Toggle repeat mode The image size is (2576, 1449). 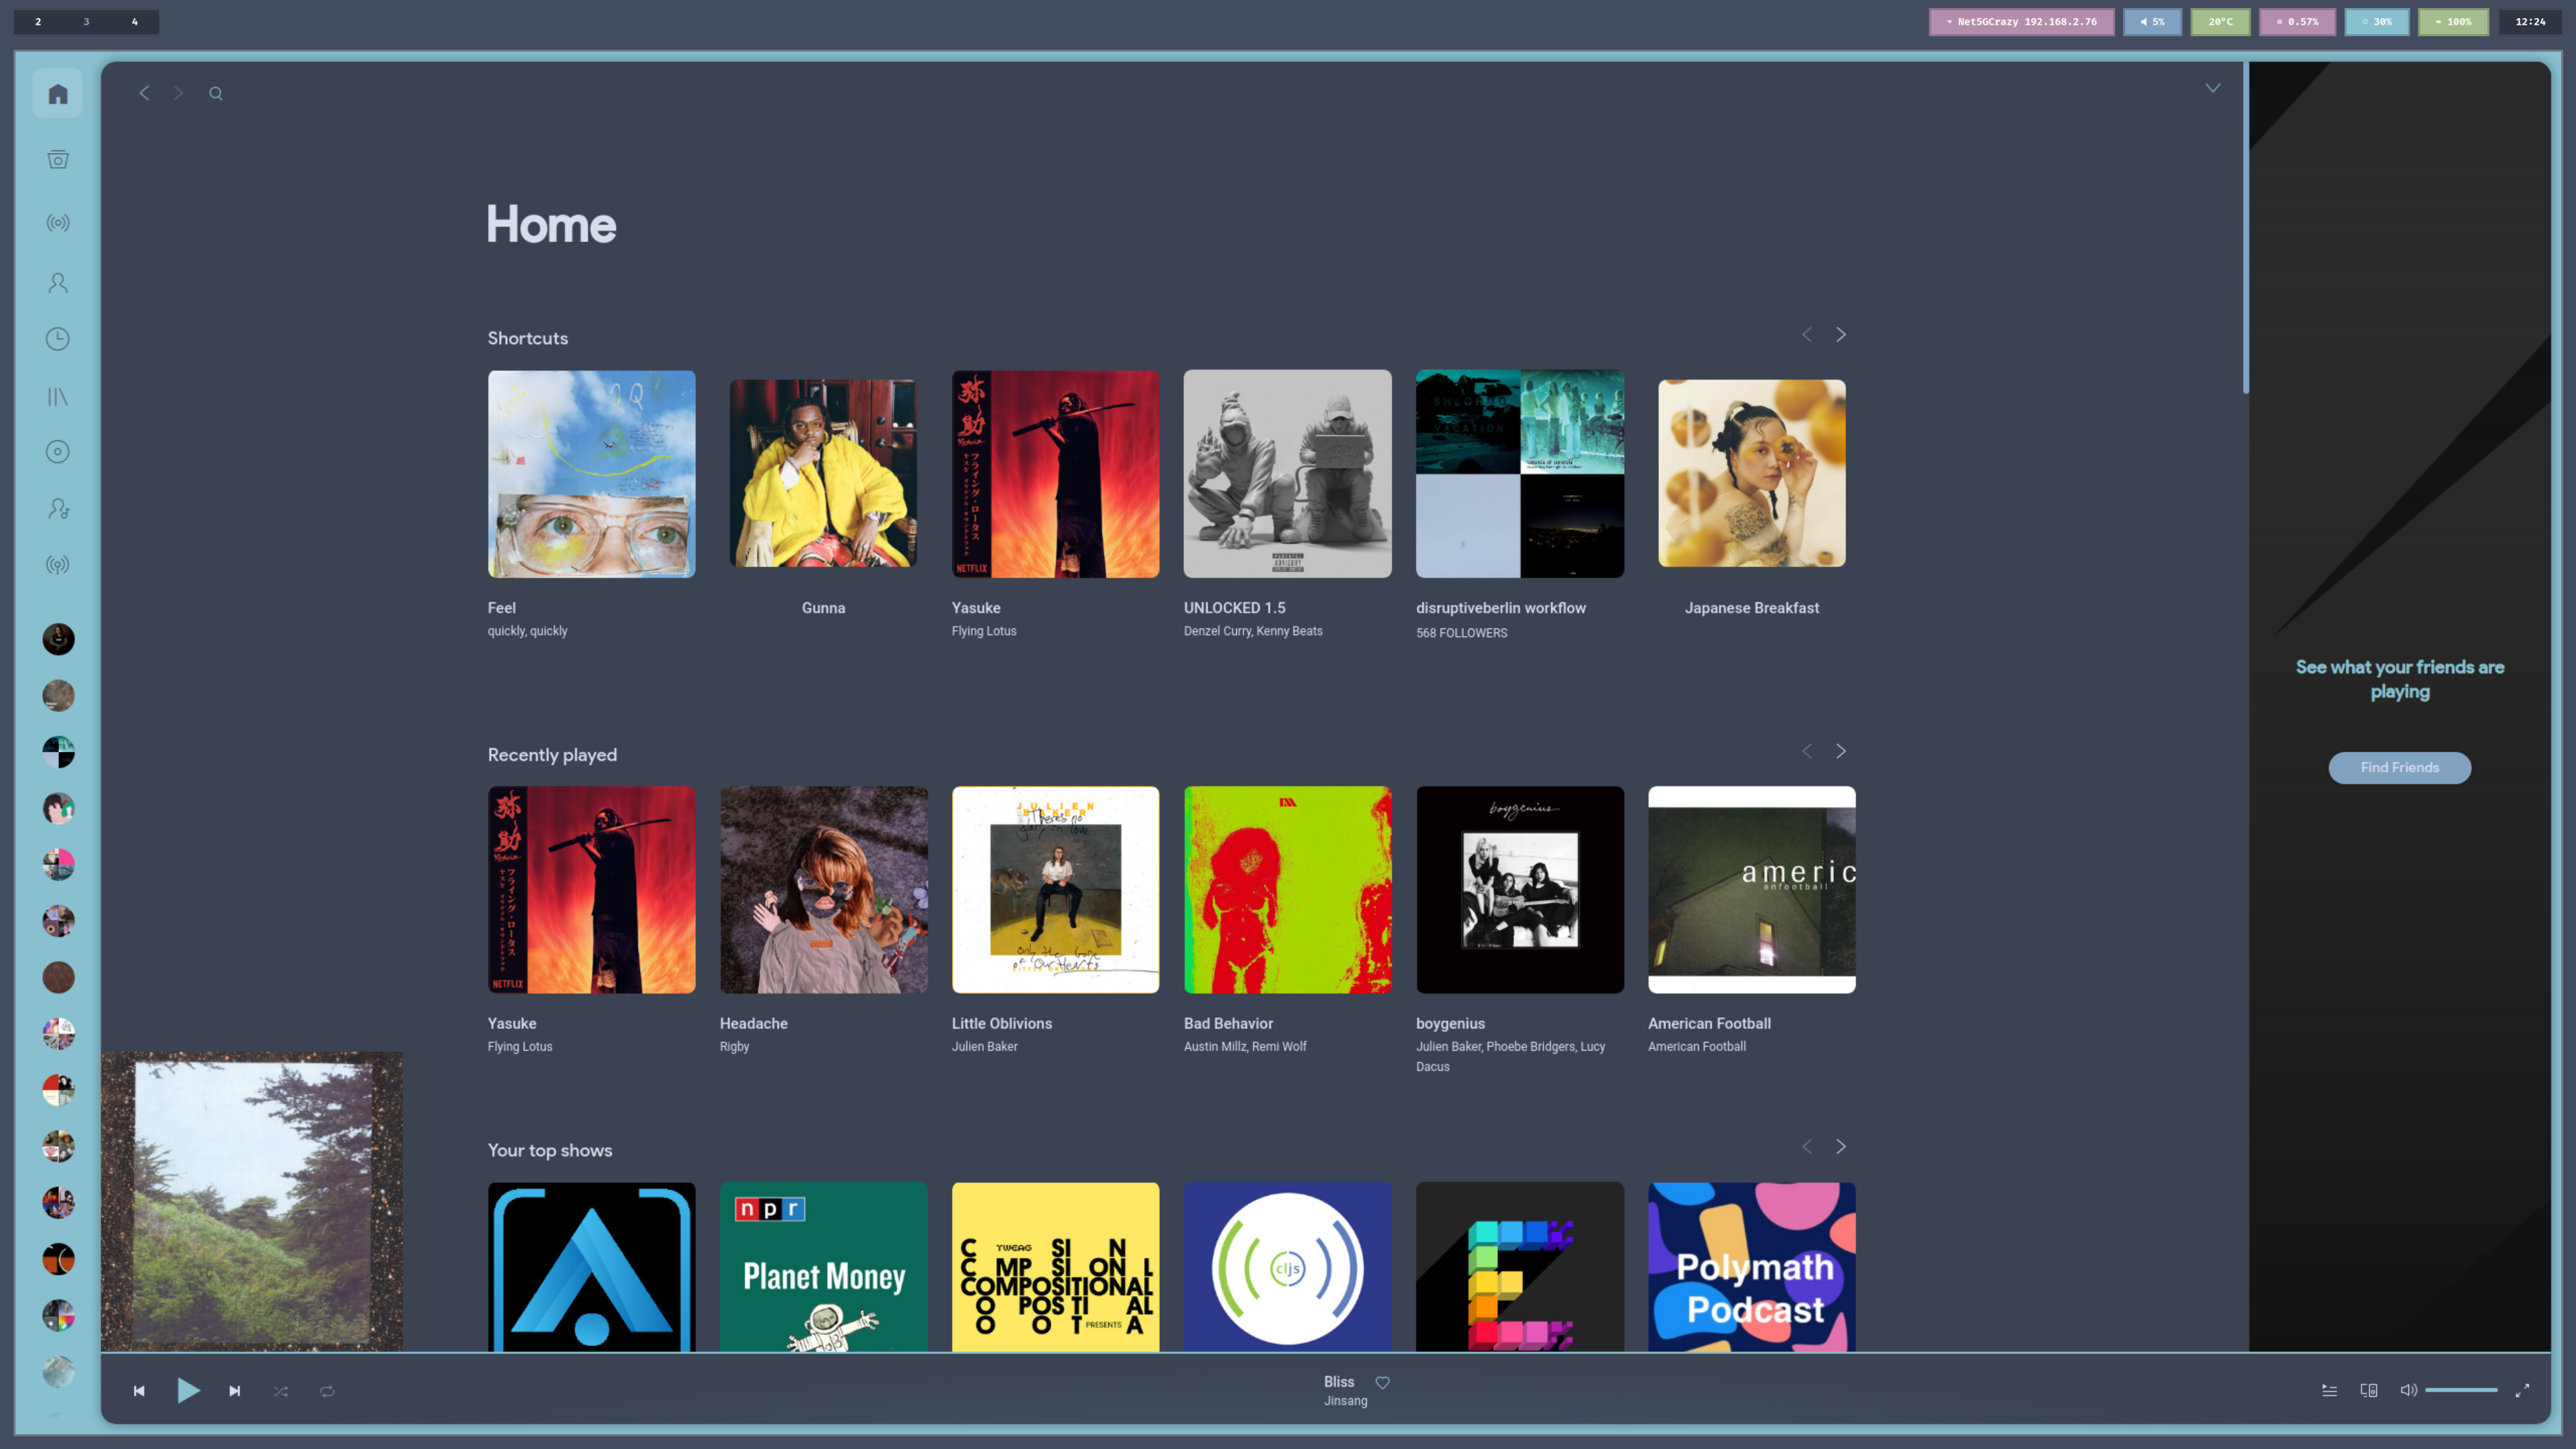[327, 1391]
